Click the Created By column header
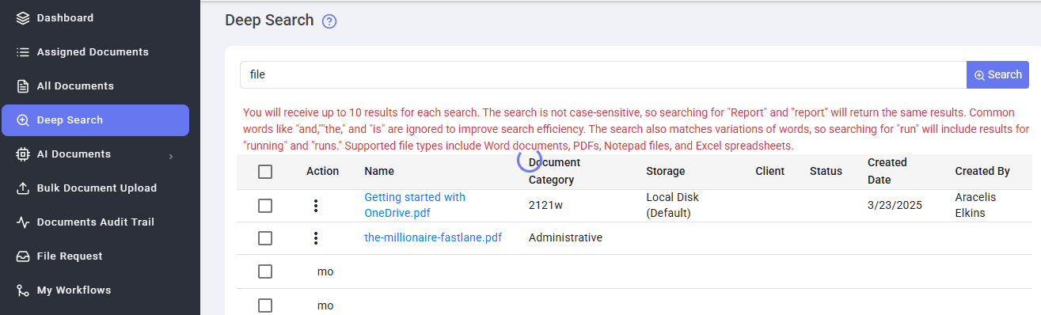Viewport: 1041px width, 315px height. point(982,171)
